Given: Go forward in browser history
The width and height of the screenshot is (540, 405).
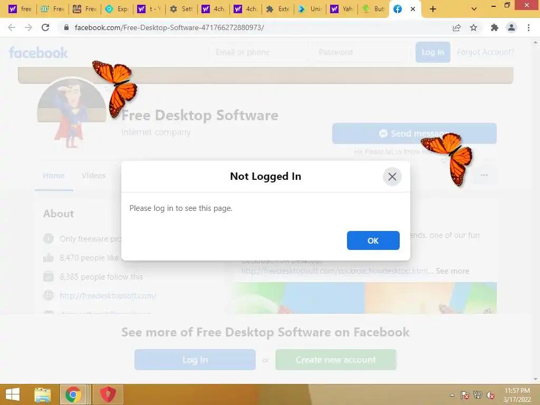Looking at the screenshot, I should pyautogui.click(x=28, y=27).
